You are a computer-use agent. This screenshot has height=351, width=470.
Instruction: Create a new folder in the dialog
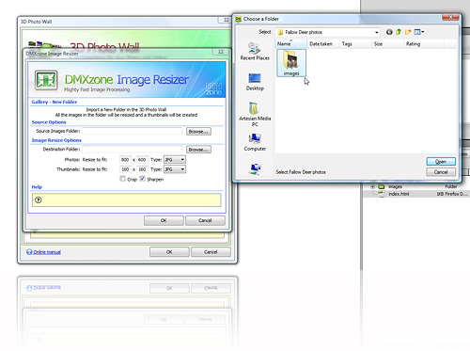coord(408,32)
